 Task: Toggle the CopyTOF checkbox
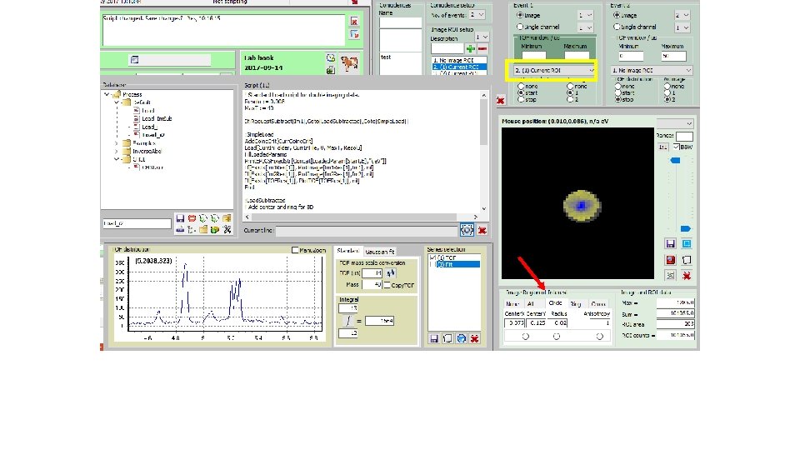coord(387,285)
